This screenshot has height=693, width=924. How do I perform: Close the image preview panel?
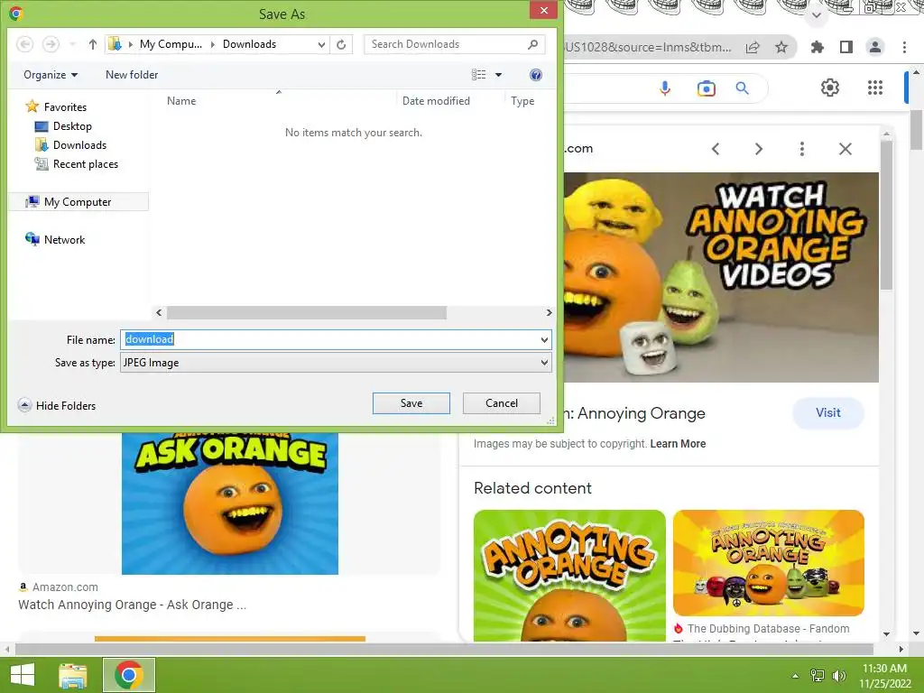pos(845,149)
